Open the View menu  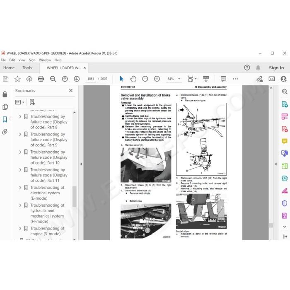(22, 60)
